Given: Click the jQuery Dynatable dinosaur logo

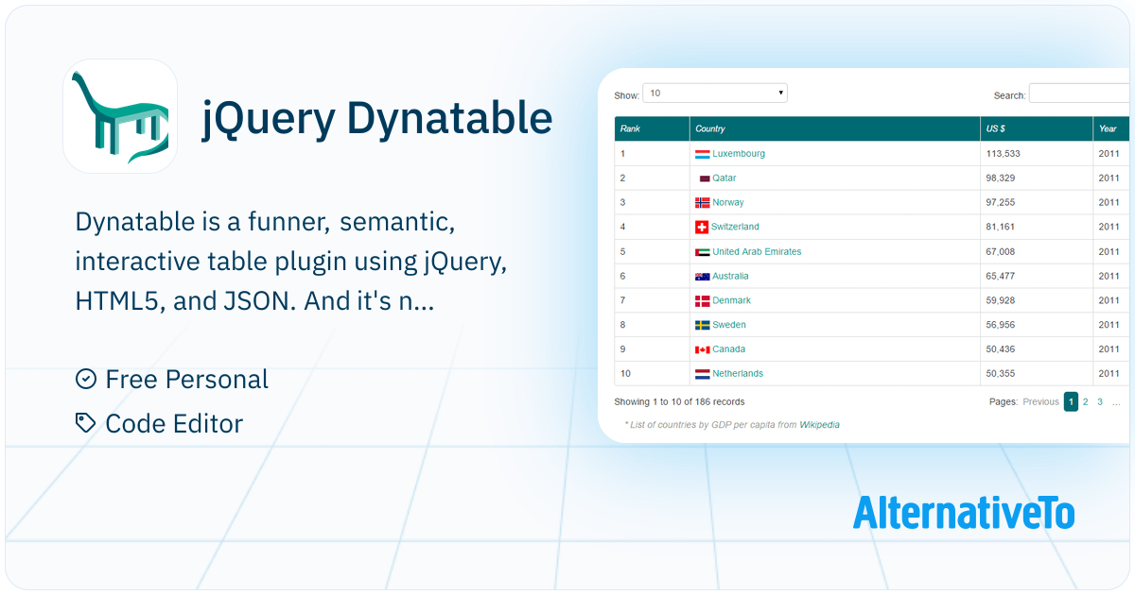Looking at the screenshot, I should (120, 116).
